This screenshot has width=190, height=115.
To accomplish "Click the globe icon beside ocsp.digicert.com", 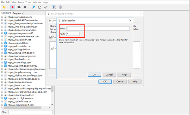I will [5, 98].
